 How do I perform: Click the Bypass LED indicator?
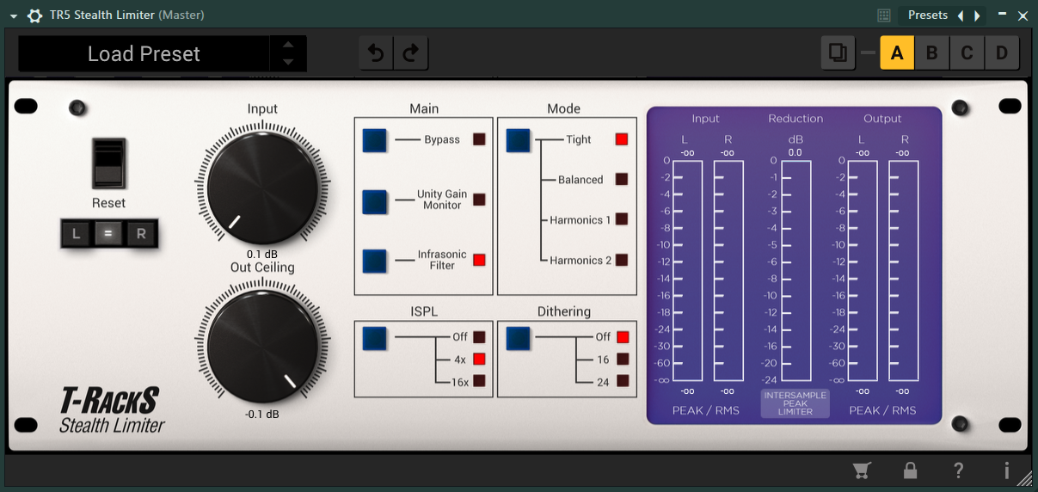479,139
